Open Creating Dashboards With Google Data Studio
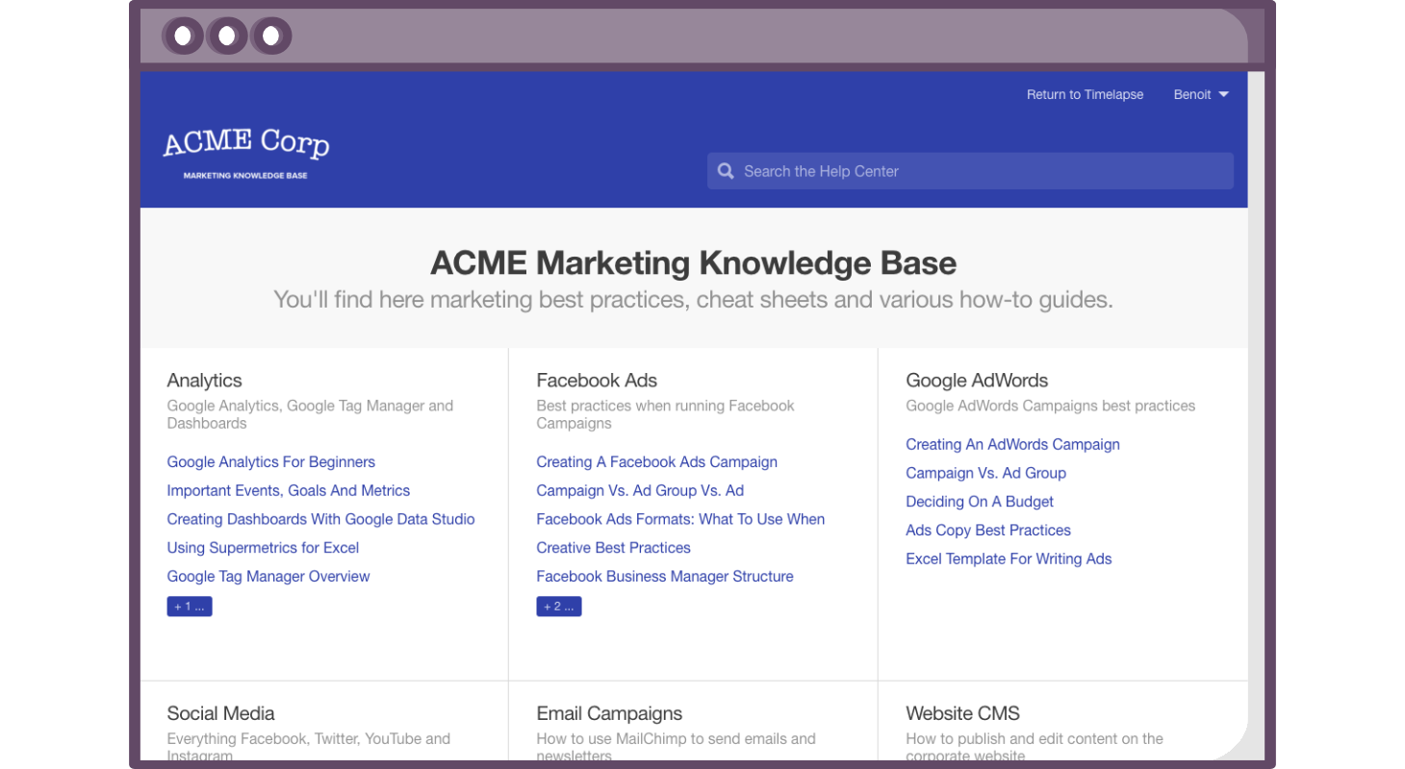This screenshot has width=1405, height=769. (x=320, y=519)
